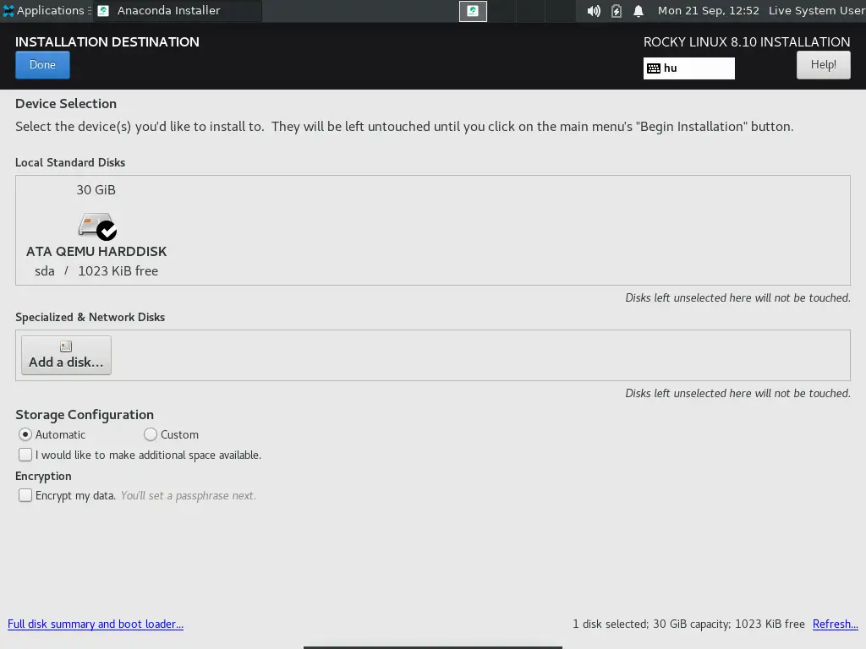866x649 pixels.
Task: Click the volume speaker icon in the panel
Action: pos(594,11)
